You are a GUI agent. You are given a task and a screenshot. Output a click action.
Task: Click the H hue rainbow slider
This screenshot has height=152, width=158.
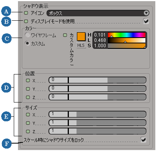pos(127,35)
